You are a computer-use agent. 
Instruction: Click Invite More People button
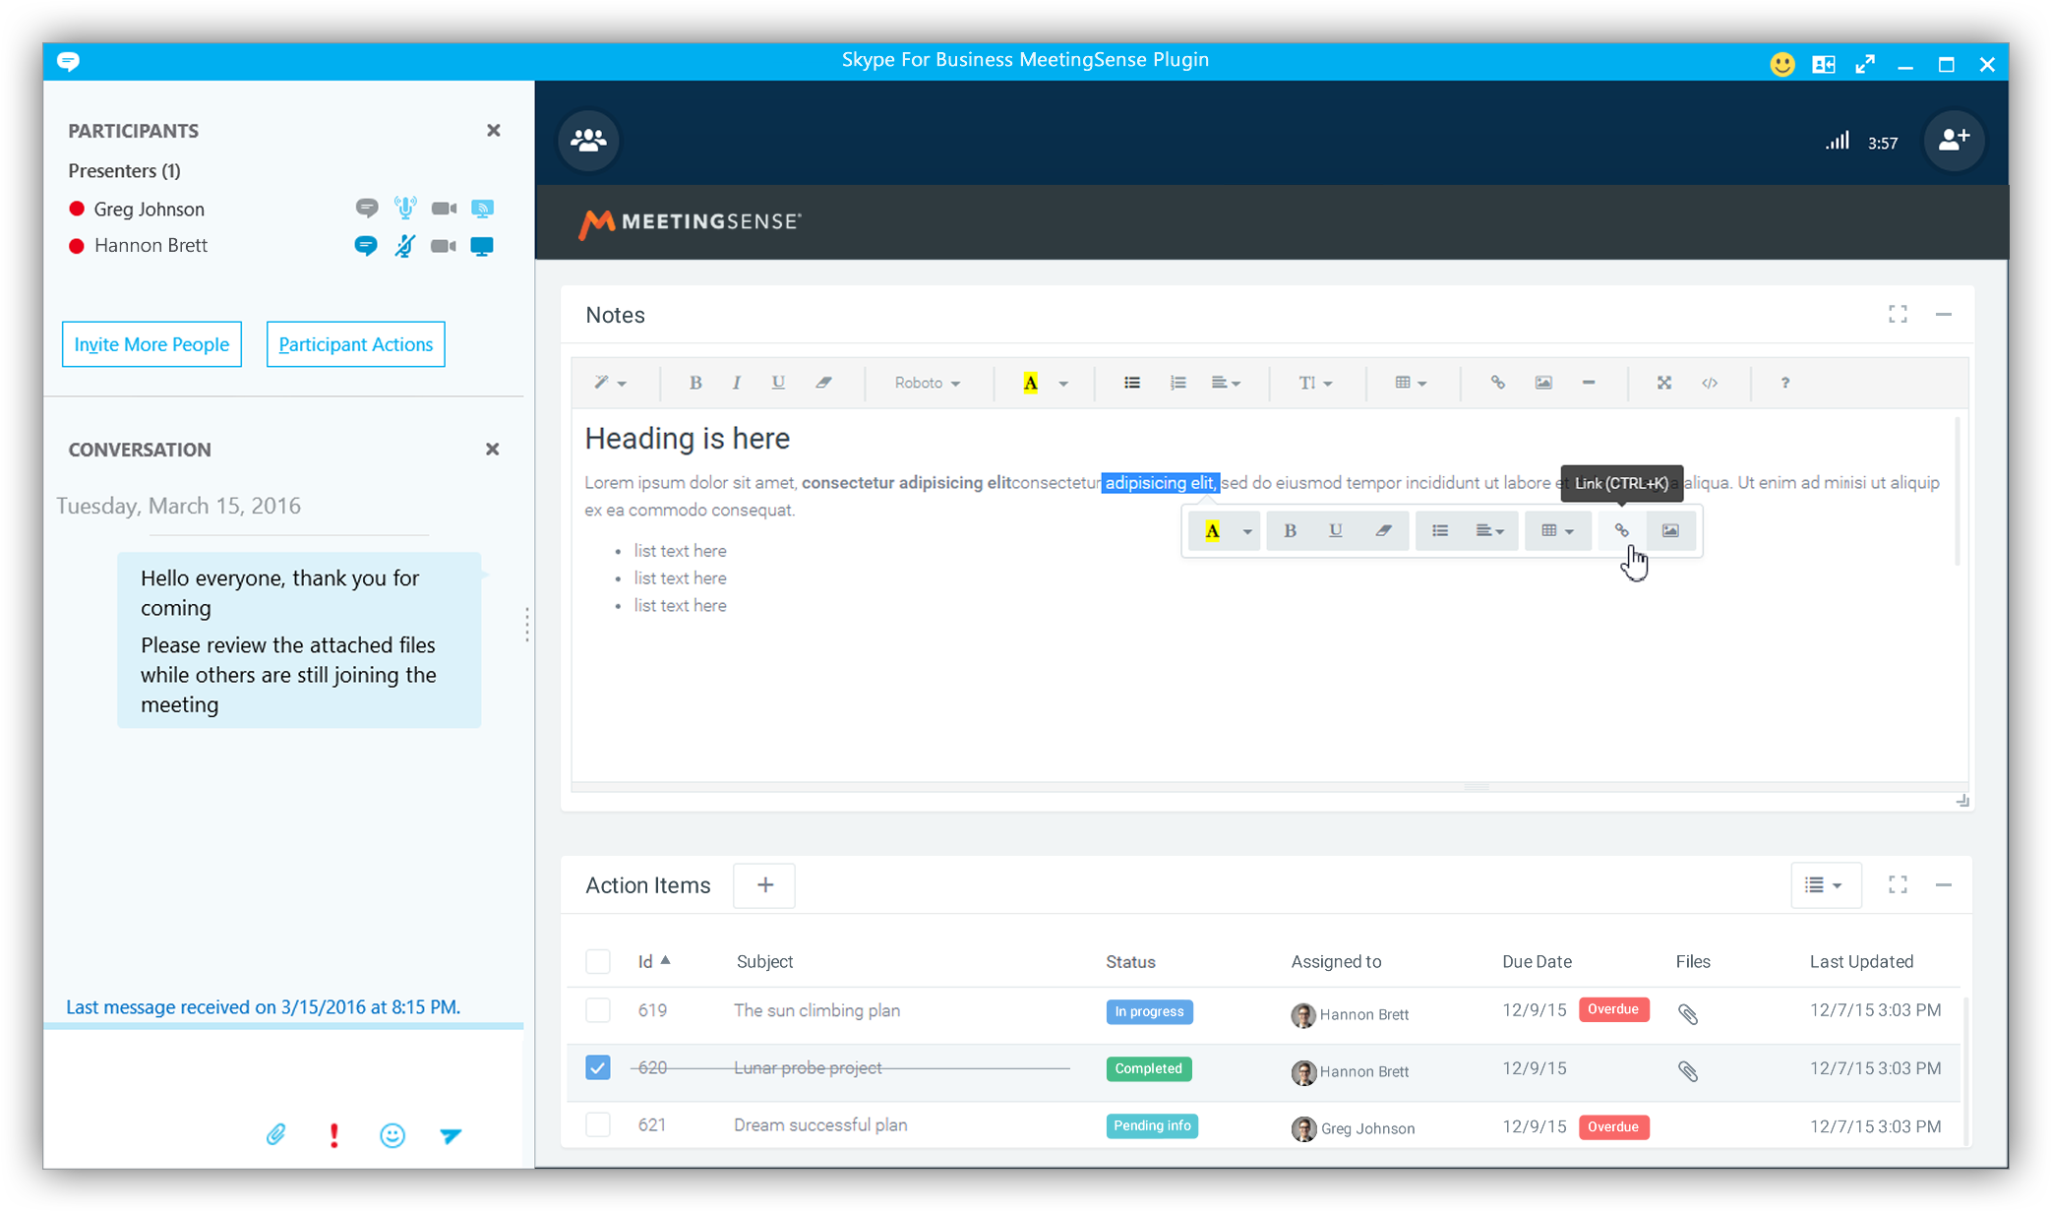[x=151, y=344]
